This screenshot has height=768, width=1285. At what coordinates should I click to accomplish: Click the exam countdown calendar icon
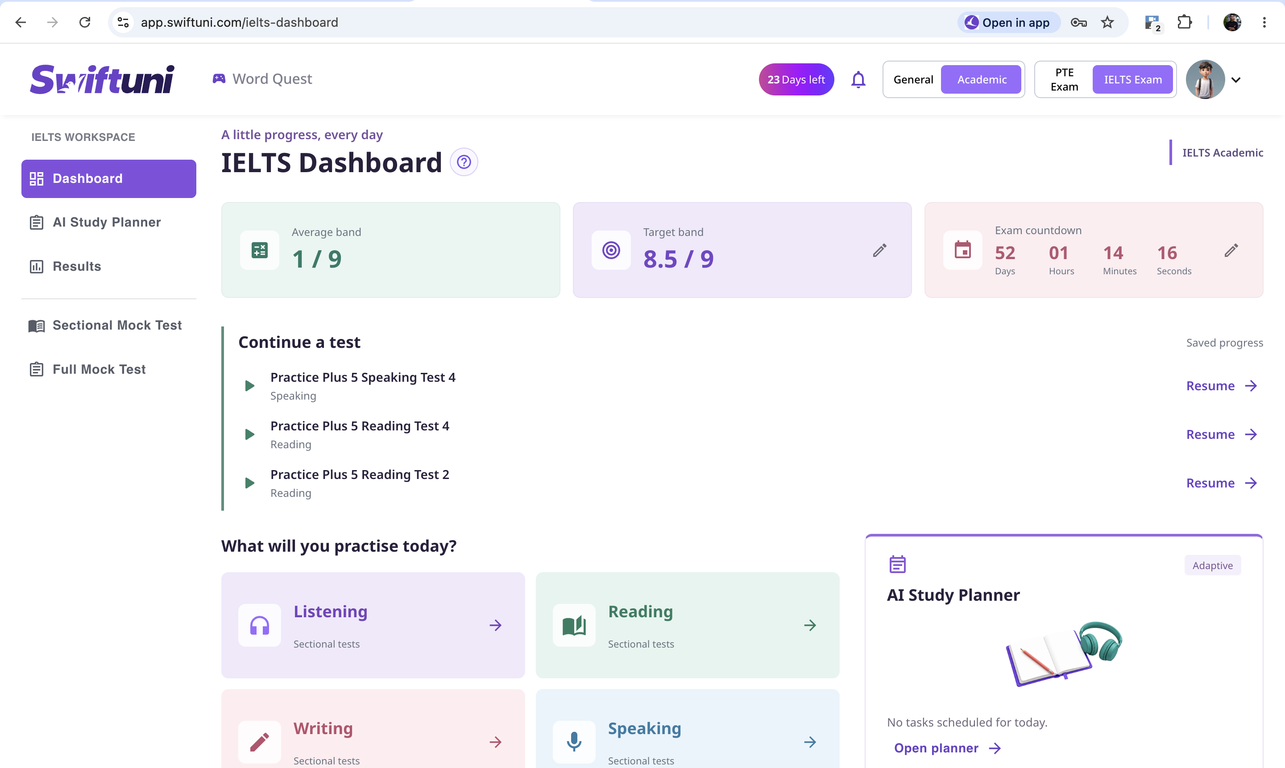pos(962,250)
